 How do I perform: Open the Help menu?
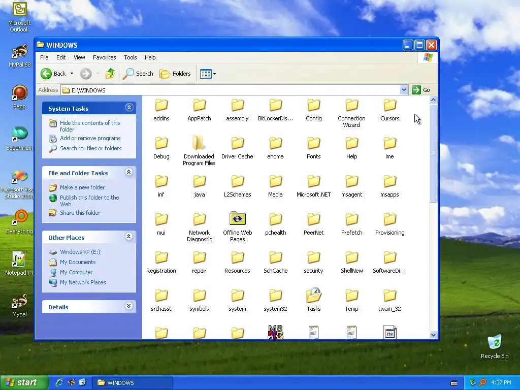point(150,57)
